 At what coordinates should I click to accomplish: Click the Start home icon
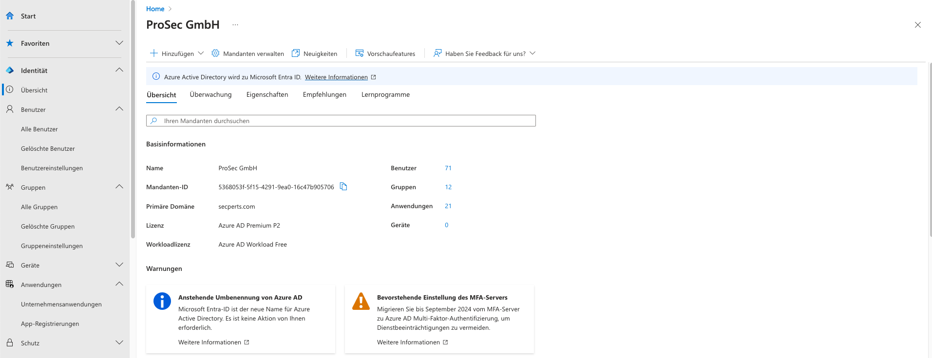pos(10,16)
